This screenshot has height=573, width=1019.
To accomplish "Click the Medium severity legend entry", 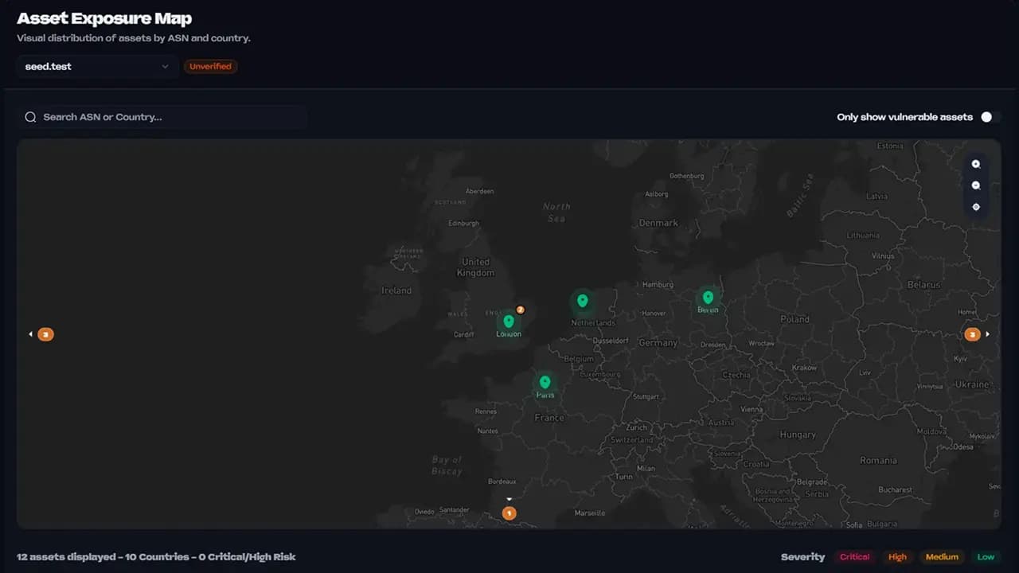I will (942, 556).
